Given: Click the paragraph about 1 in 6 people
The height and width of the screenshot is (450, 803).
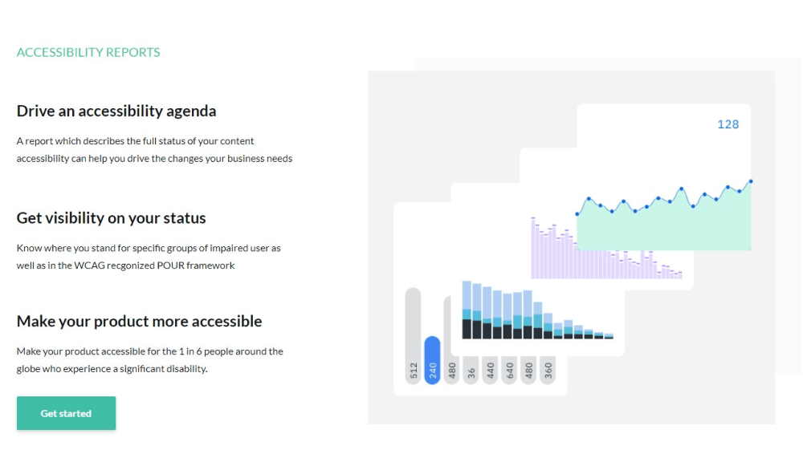Looking at the screenshot, I should tap(149, 360).
